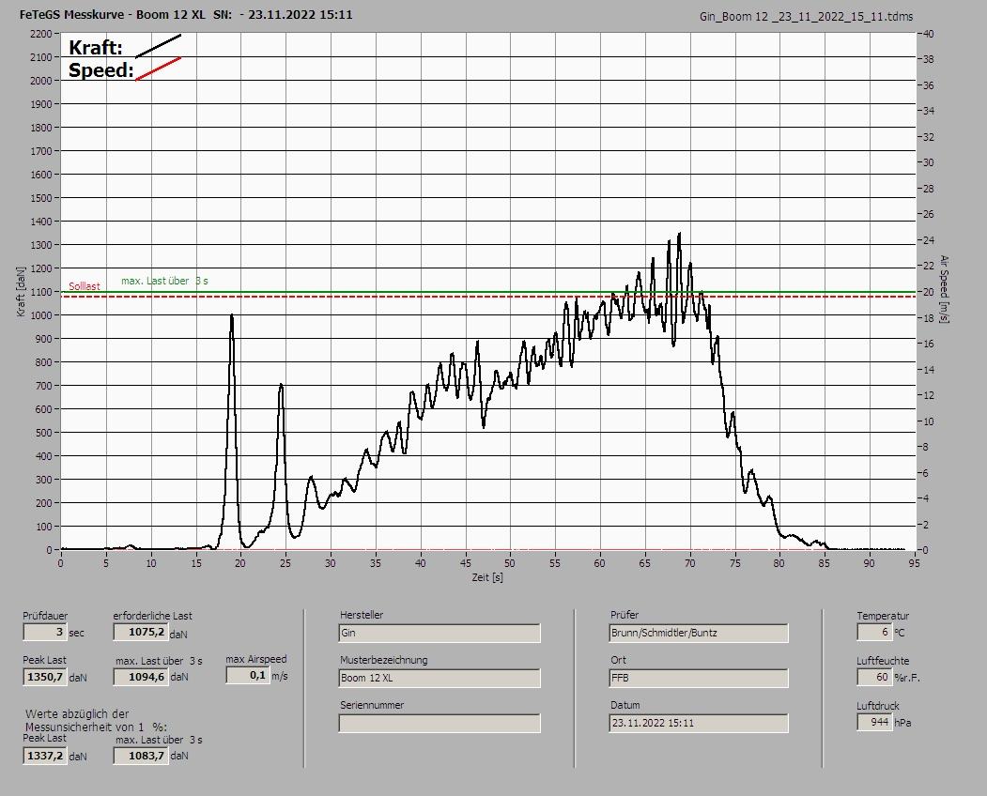Click the Luftfeuchte label
This screenshot has height=796, width=987.
pos(883,661)
